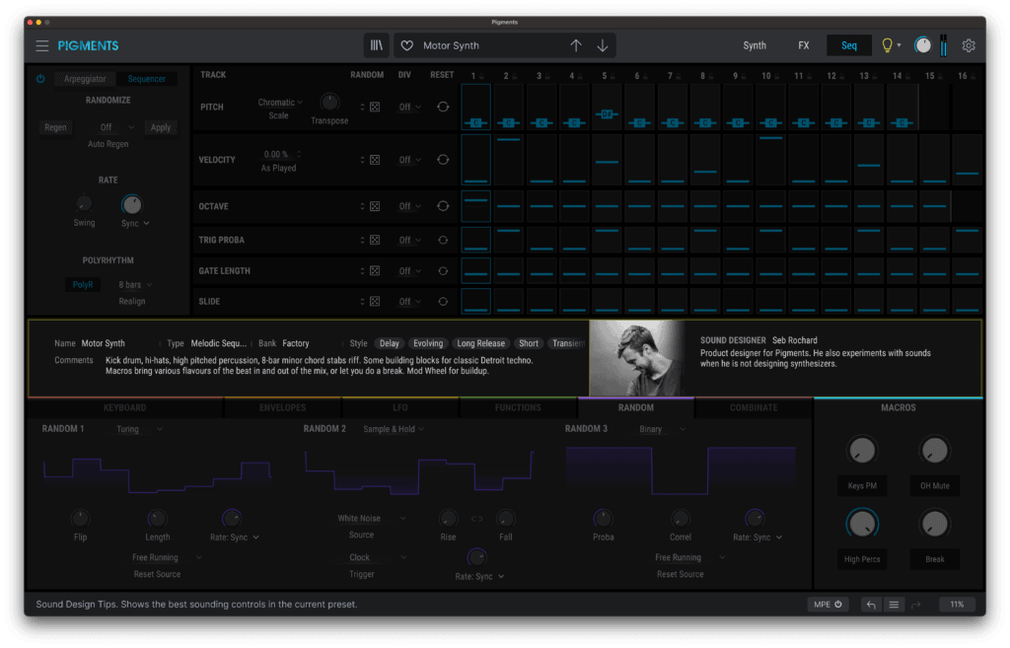1010x648 pixels.
Task: Load next preset with down arrow
Action: click(x=603, y=45)
